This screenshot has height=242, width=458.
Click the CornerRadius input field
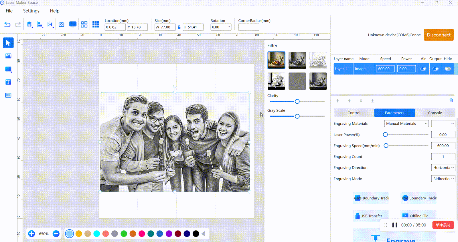pyautogui.click(x=248, y=27)
